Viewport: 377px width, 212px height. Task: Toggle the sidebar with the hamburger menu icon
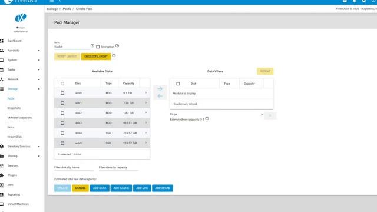52,1
